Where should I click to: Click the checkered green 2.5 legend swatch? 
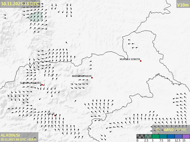pos(148,136)
